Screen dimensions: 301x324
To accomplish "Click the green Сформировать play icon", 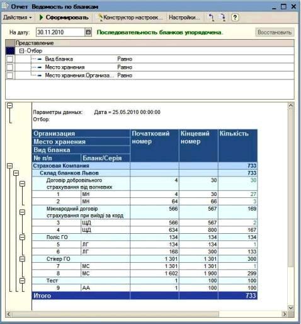I will tap(41, 18).
